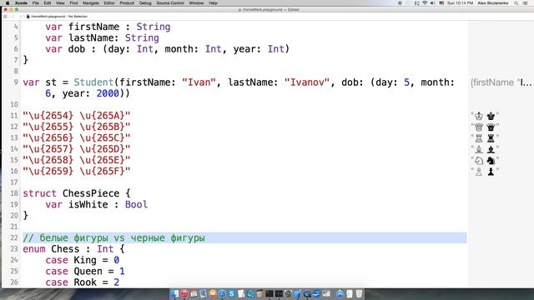The image size is (534, 300).
Task: Click the "var isWhite : Bool" line
Action: pos(97,205)
